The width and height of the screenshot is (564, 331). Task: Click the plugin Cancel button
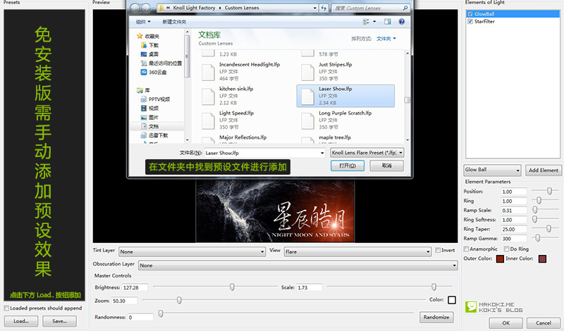tap(543, 323)
